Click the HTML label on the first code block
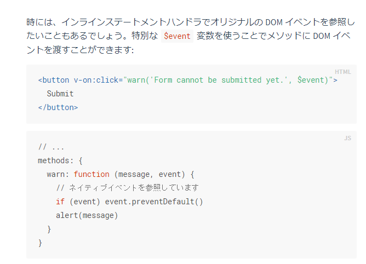 tap(342, 72)
